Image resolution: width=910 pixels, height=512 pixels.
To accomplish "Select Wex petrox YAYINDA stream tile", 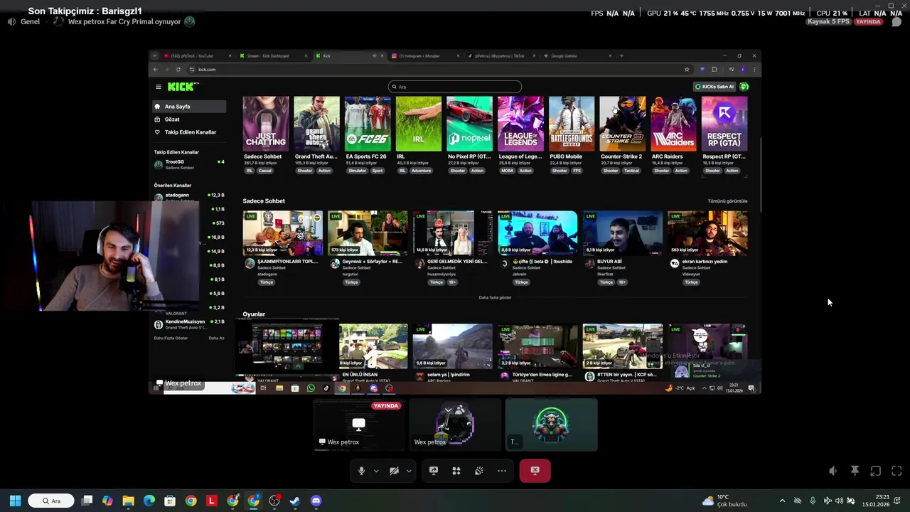I will click(359, 425).
